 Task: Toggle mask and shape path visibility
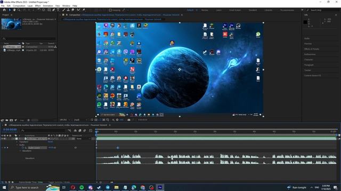100,120
